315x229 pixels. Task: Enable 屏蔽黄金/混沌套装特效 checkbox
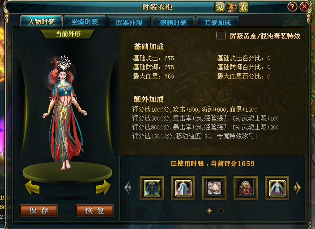click(221, 36)
